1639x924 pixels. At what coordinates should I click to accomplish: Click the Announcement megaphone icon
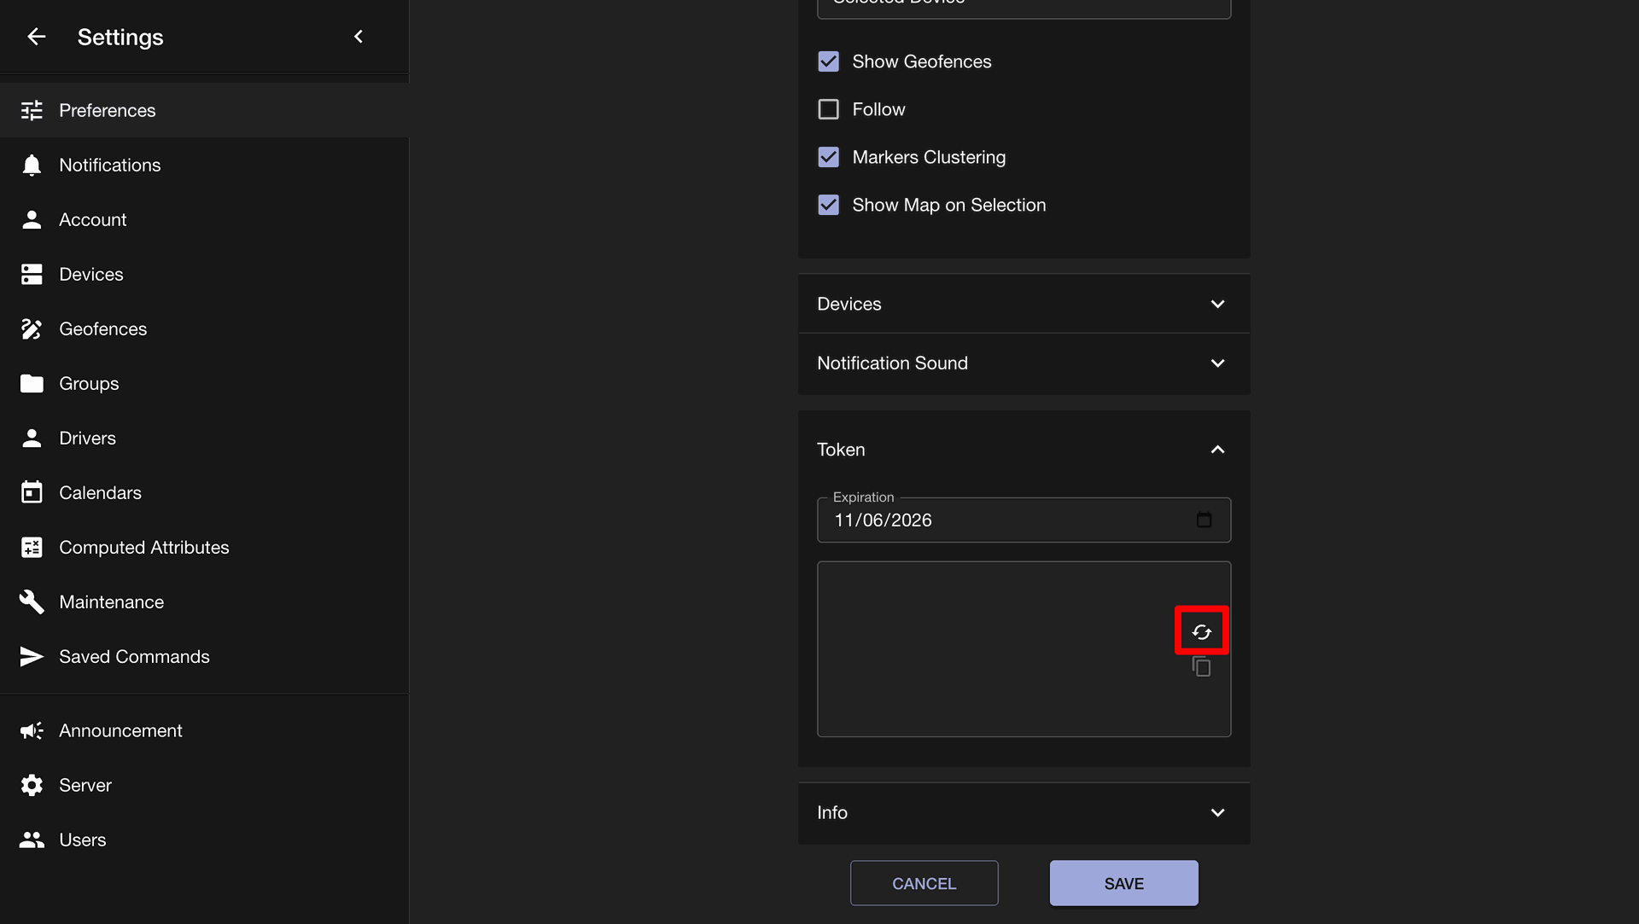(32, 730)
